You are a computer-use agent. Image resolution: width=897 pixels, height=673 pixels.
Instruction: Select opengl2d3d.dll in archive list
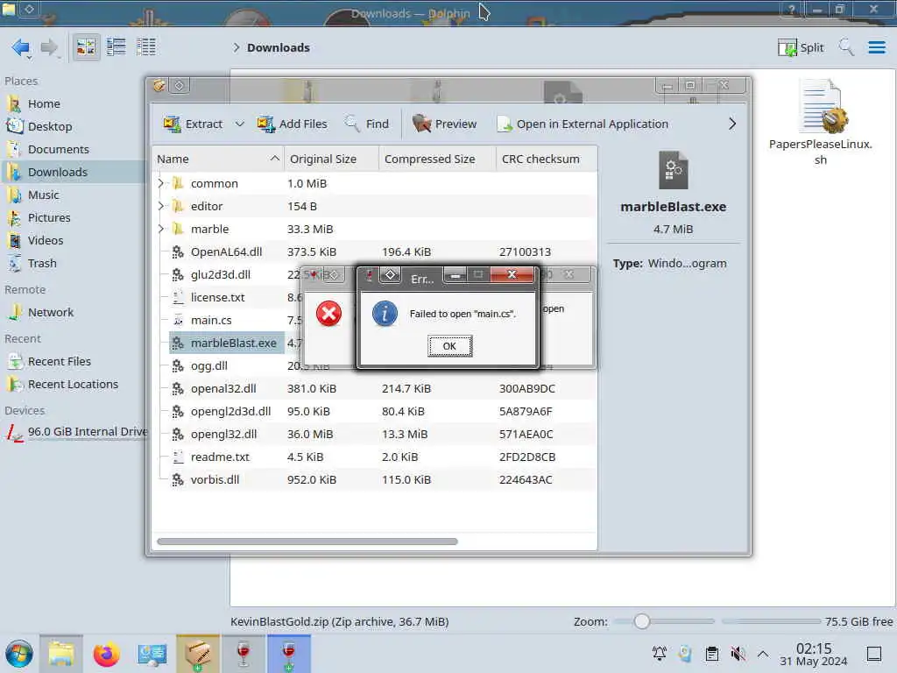(230, 412)
